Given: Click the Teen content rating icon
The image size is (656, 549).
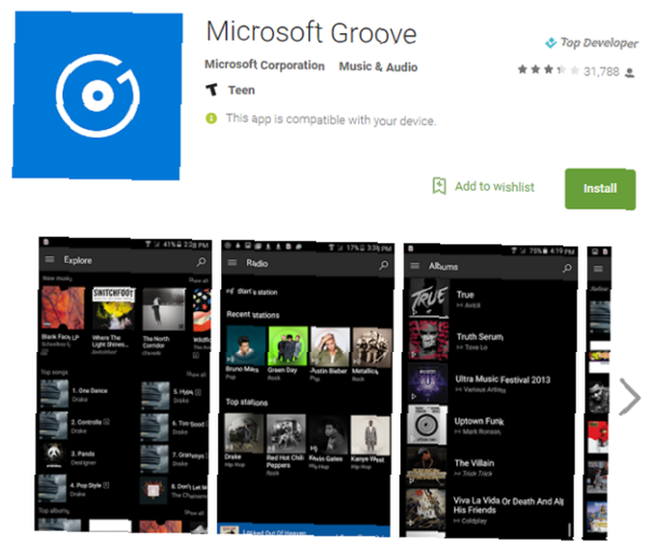Looking at the screenshot, I should (212, 89).
